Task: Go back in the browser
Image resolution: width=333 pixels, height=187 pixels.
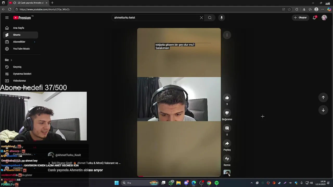Action: 3,9
